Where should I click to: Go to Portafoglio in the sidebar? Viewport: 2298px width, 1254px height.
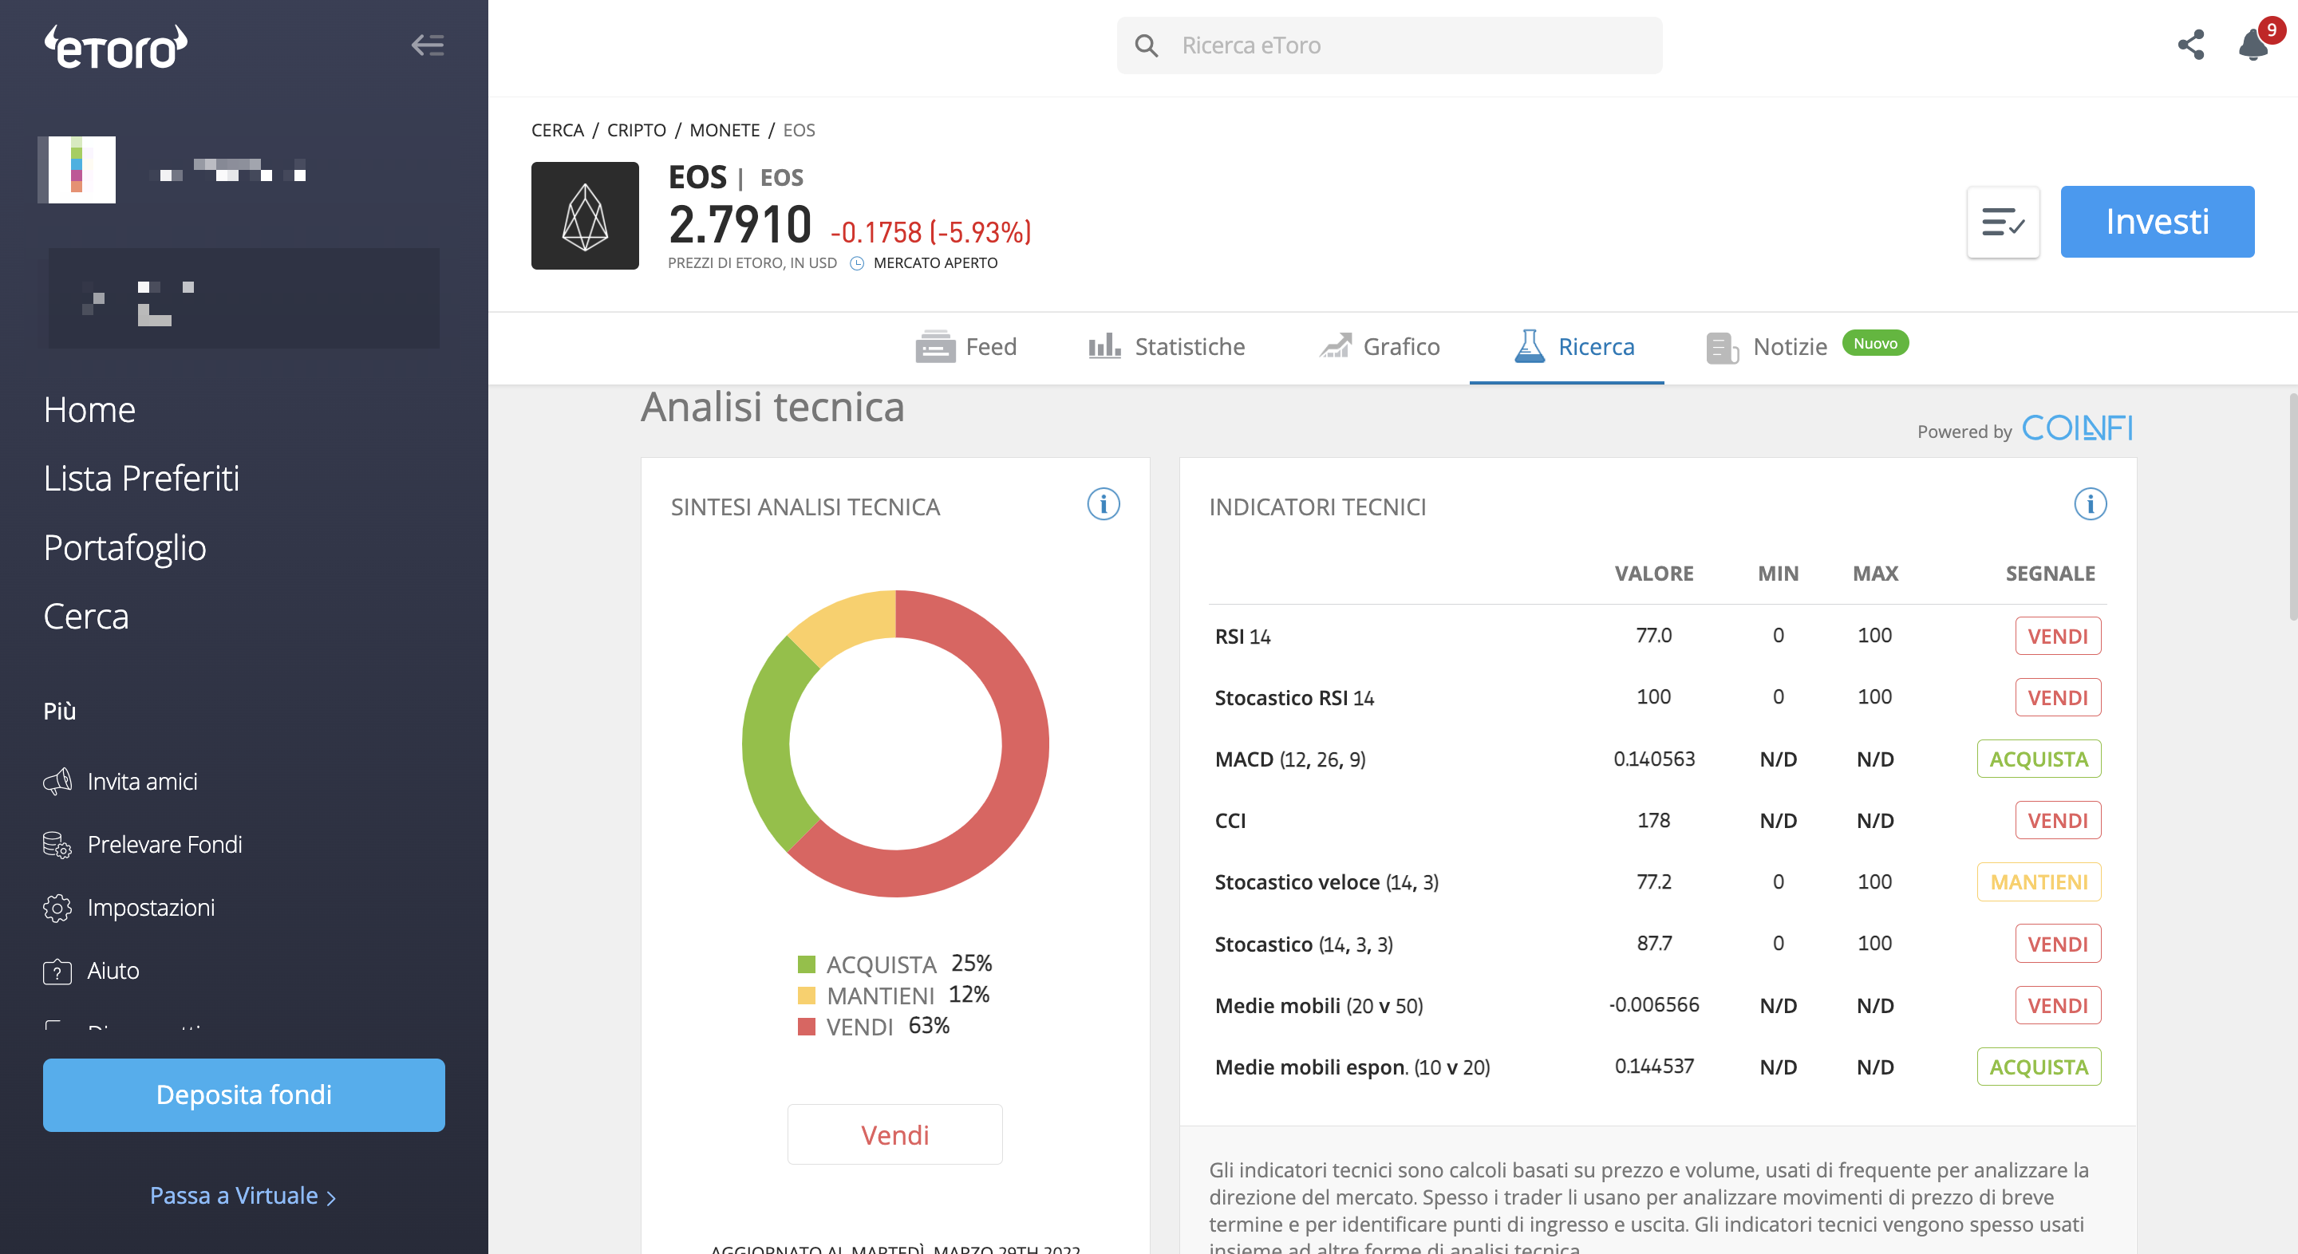[x=125, y=547]
